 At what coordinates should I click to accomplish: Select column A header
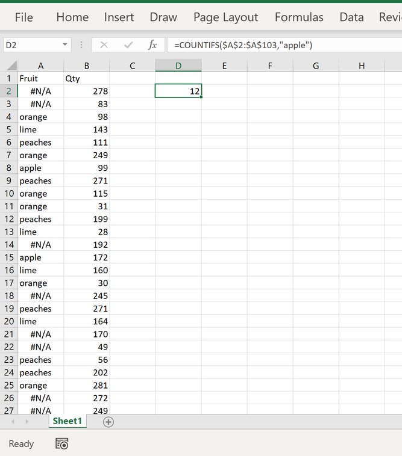[x=41, y=66]
